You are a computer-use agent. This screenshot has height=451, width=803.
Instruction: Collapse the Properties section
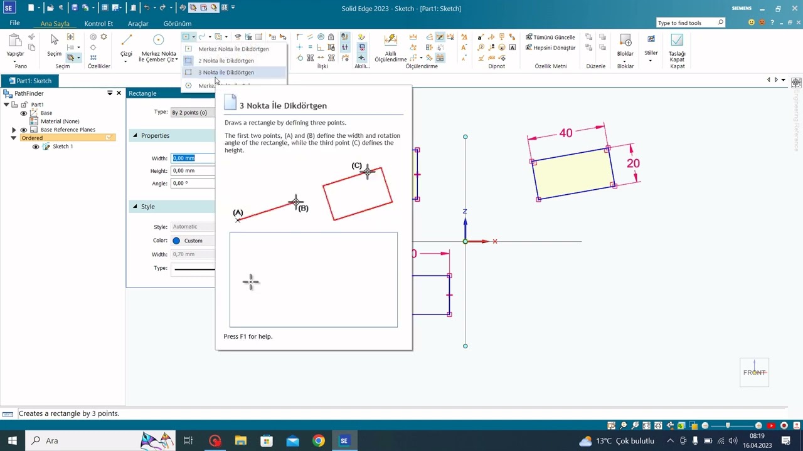[135, 135]
